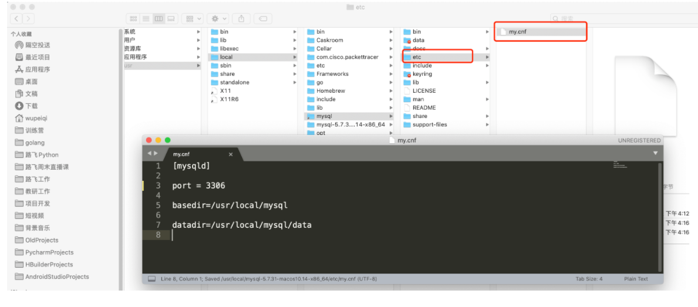
Task: Select the HBuilderProjects sidebar folder
Action: [43, 264]
